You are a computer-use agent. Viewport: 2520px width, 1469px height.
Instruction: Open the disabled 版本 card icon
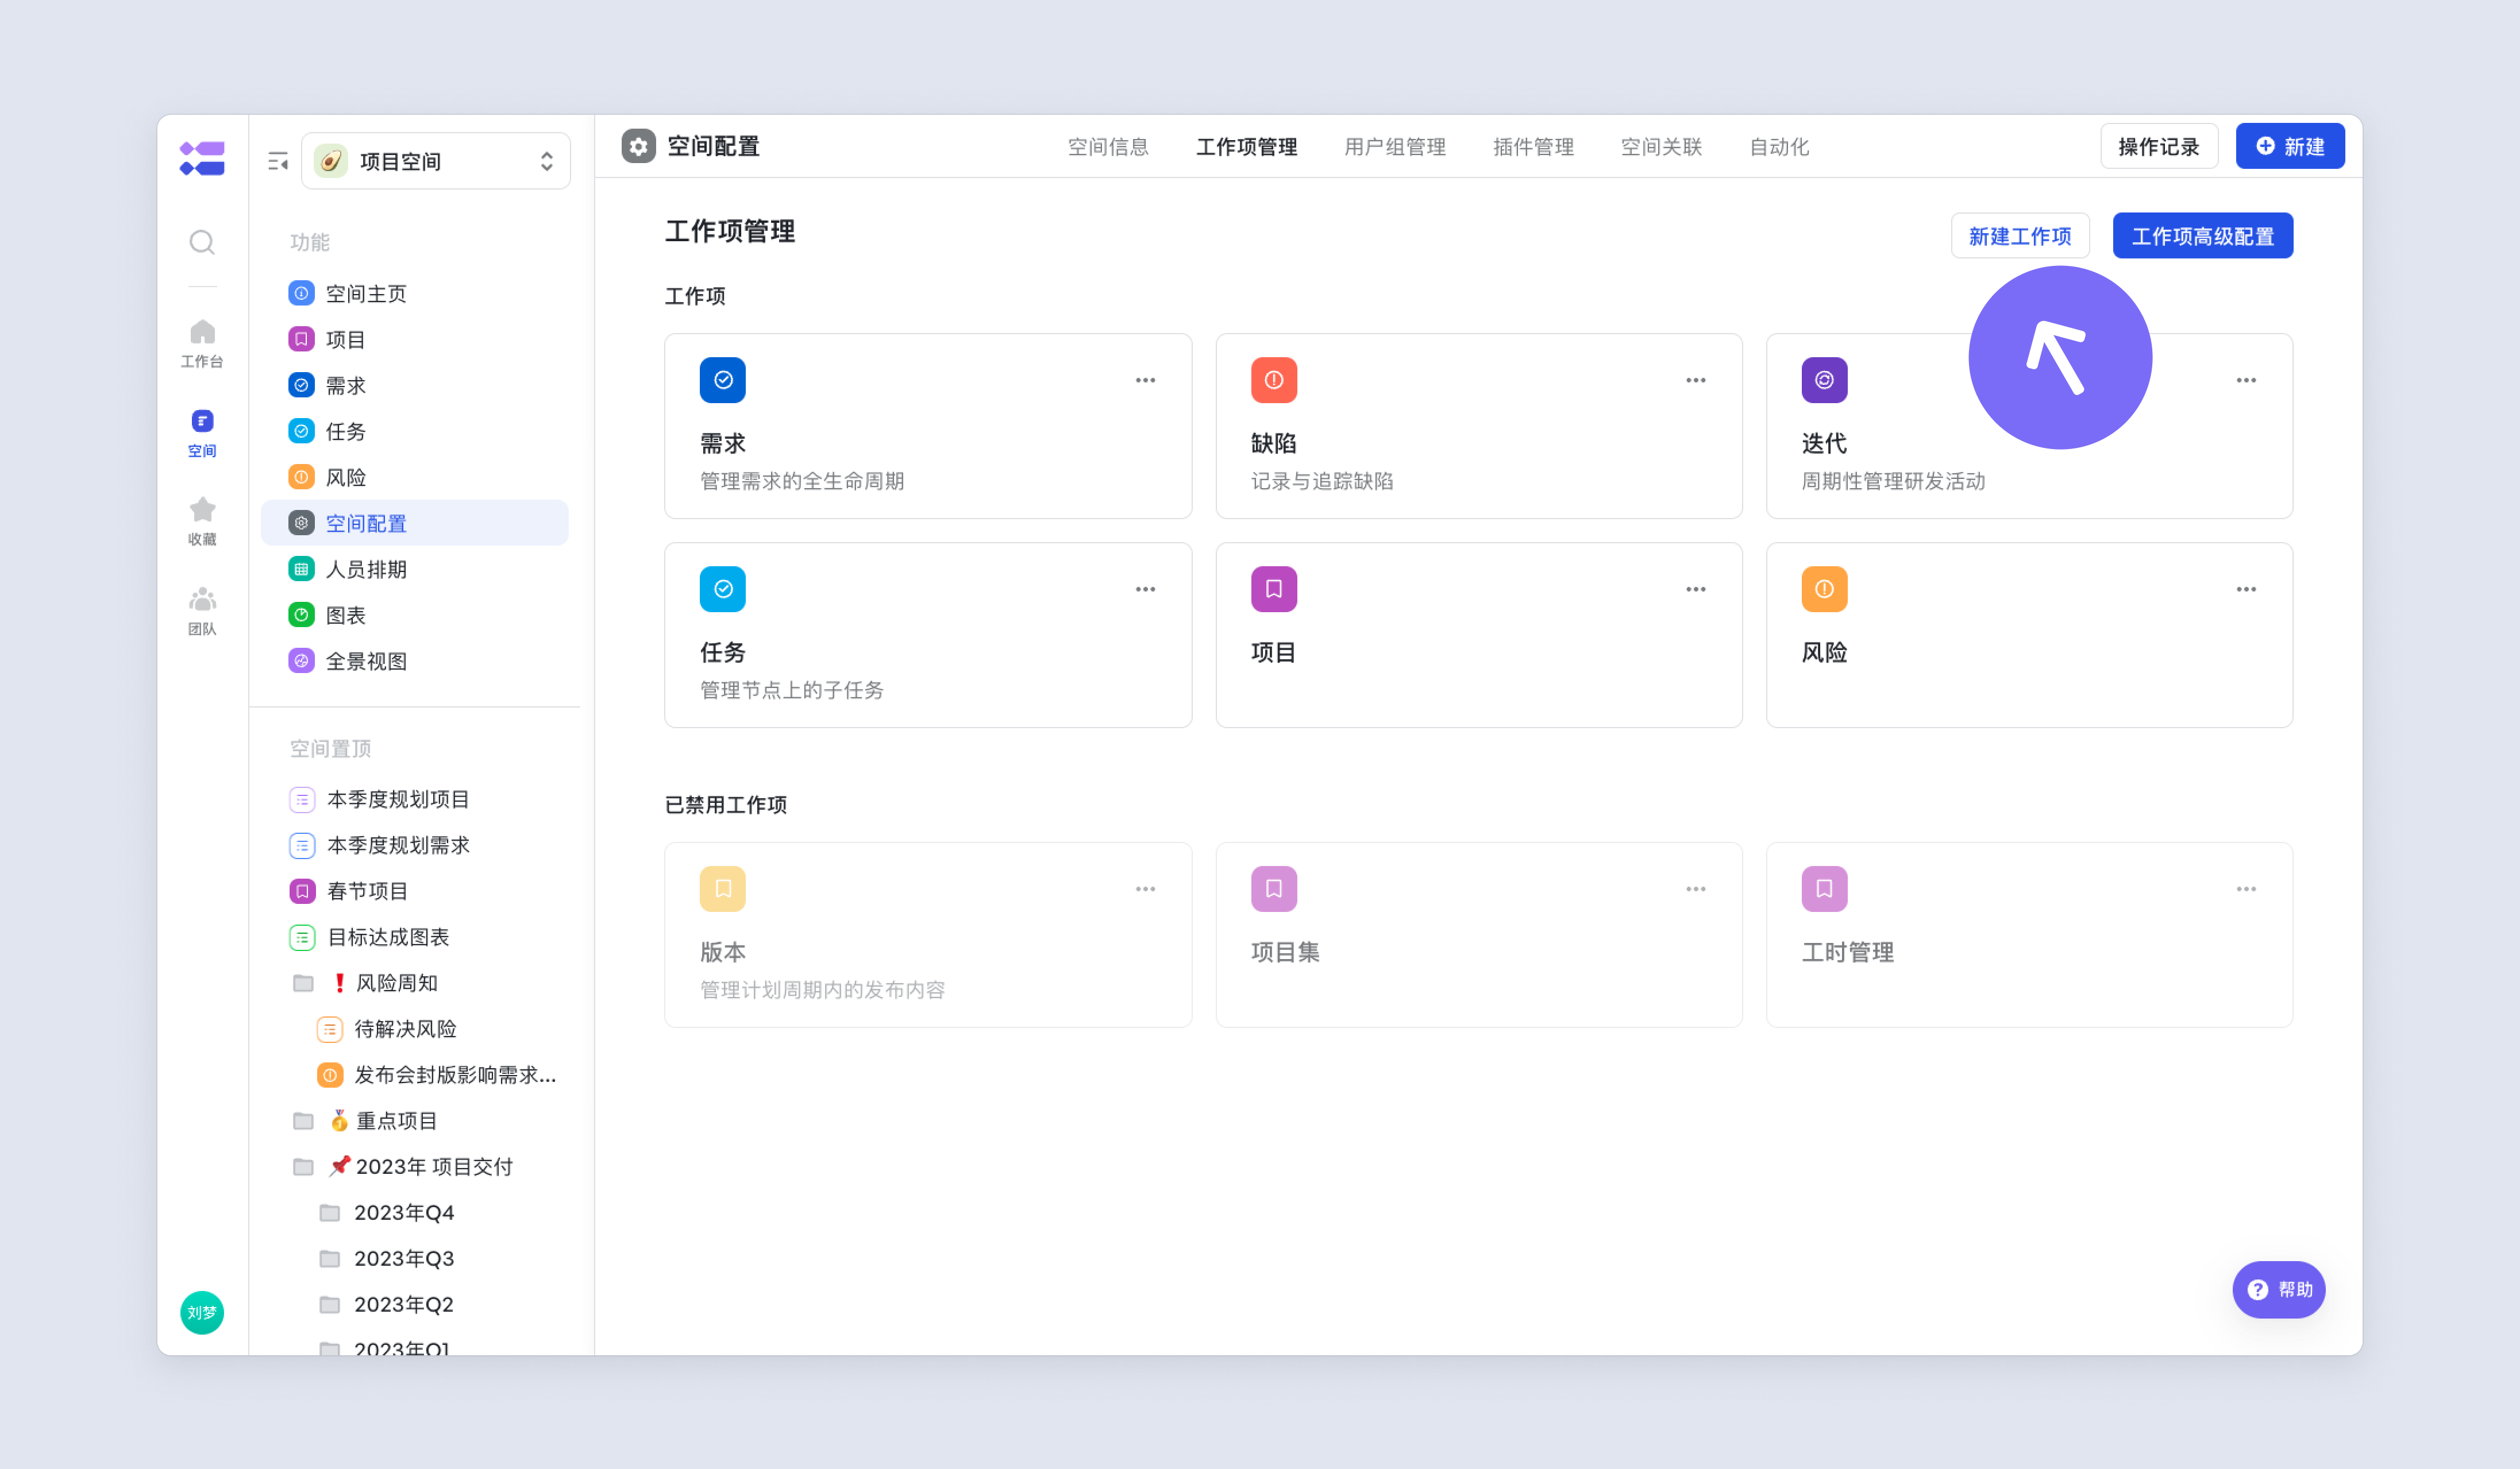(x=723, y=890)
